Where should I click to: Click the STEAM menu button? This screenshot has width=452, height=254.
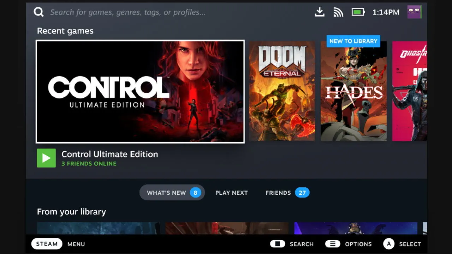click(47, 244)
